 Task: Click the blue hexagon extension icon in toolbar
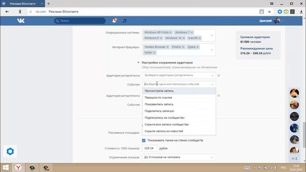pos(280,11)
